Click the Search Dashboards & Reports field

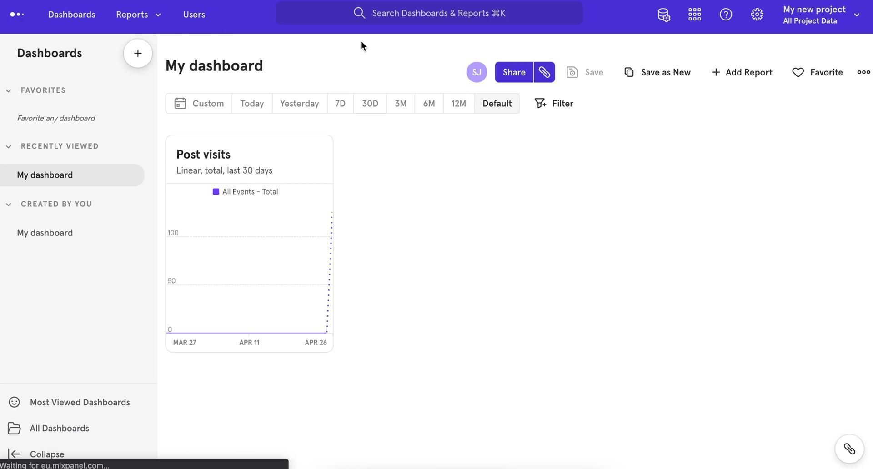(x=429, y=13)
